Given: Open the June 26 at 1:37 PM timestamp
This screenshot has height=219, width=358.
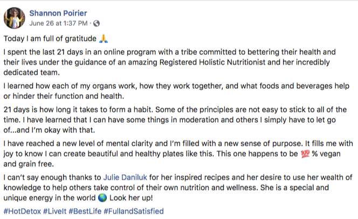Looking at the screenshot, I should [58, 23].
